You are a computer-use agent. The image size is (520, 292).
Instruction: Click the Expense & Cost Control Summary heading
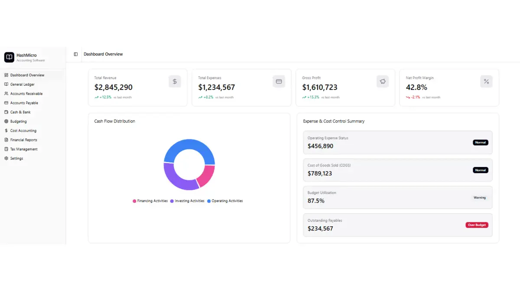pyautogui.click(x=334, y=121)
